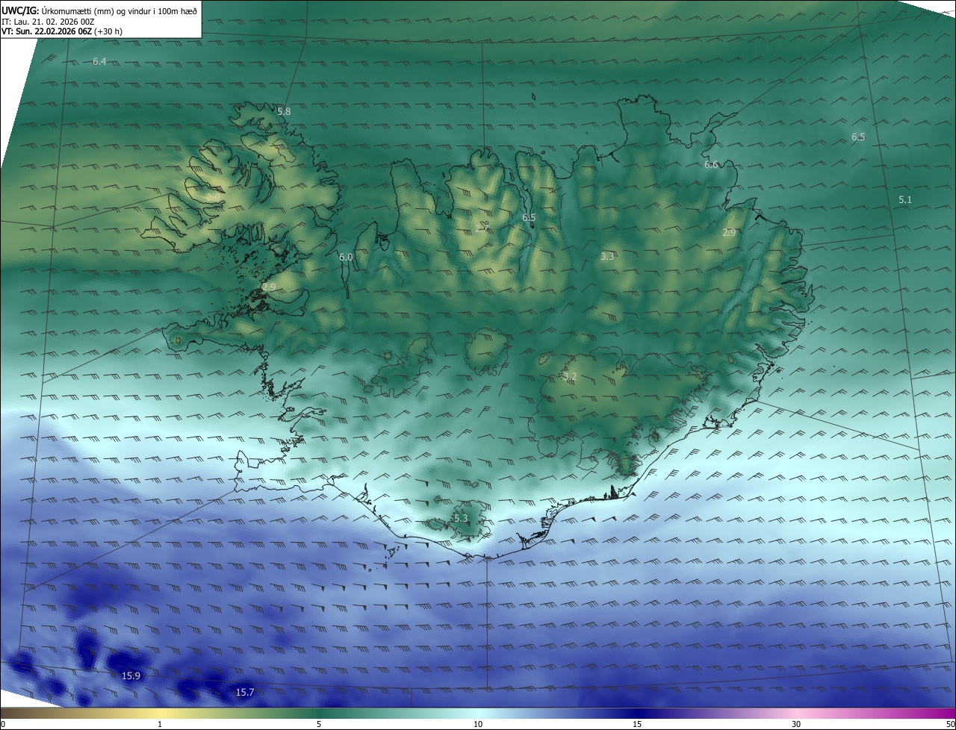Click the colorbar tick label 10
This screenshot has height=730, width=956.
click(x=478, y=724)
